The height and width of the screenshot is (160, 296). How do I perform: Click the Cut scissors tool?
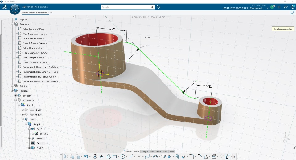coord(66,157)
